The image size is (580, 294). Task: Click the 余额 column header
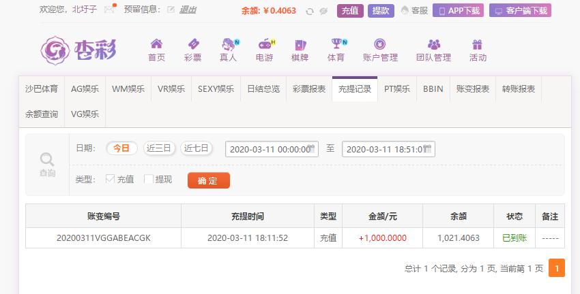pos(459,216)
